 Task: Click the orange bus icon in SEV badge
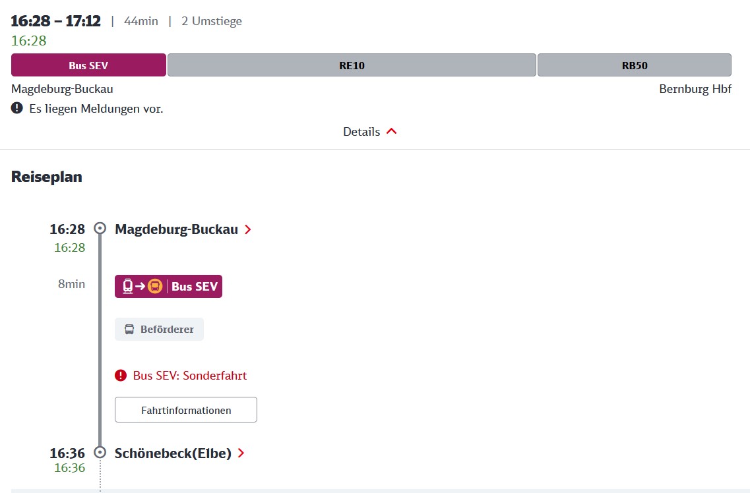click(x=155, y=287)
